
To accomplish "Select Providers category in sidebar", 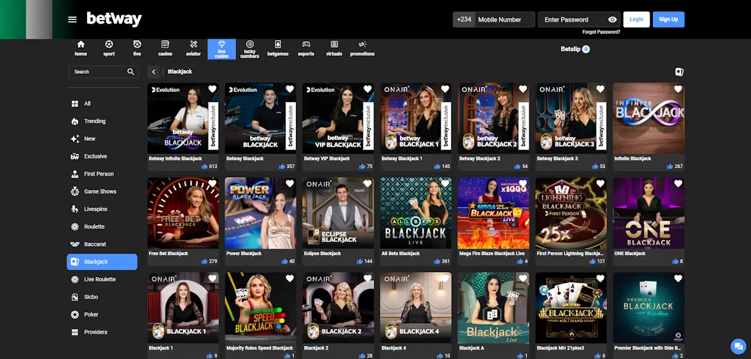I will click(x=102, y=332).
